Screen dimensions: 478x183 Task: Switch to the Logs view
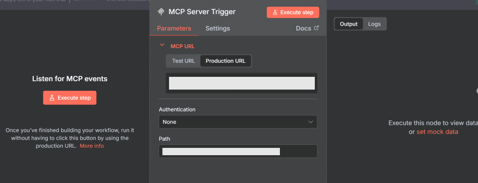click(374, 24)
